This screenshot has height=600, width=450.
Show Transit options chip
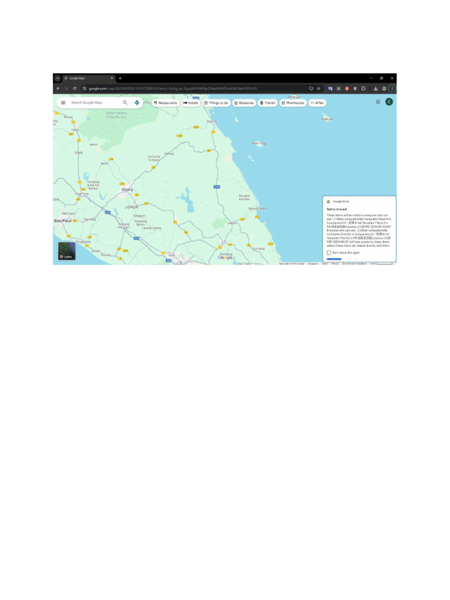(x=267, y=103)
